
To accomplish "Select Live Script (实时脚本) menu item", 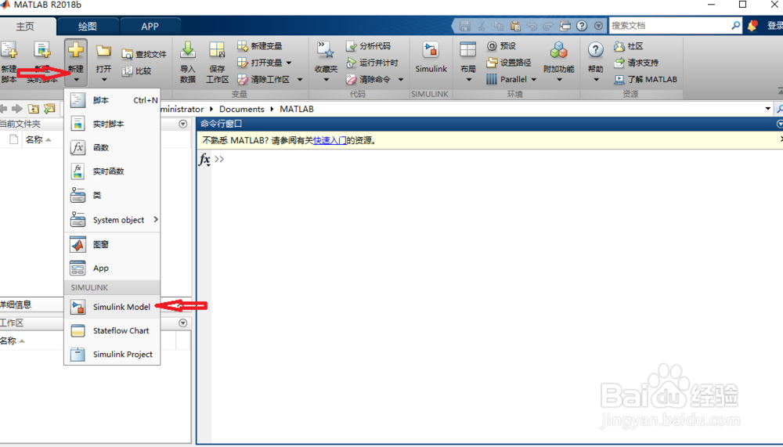I will (112, 124).
